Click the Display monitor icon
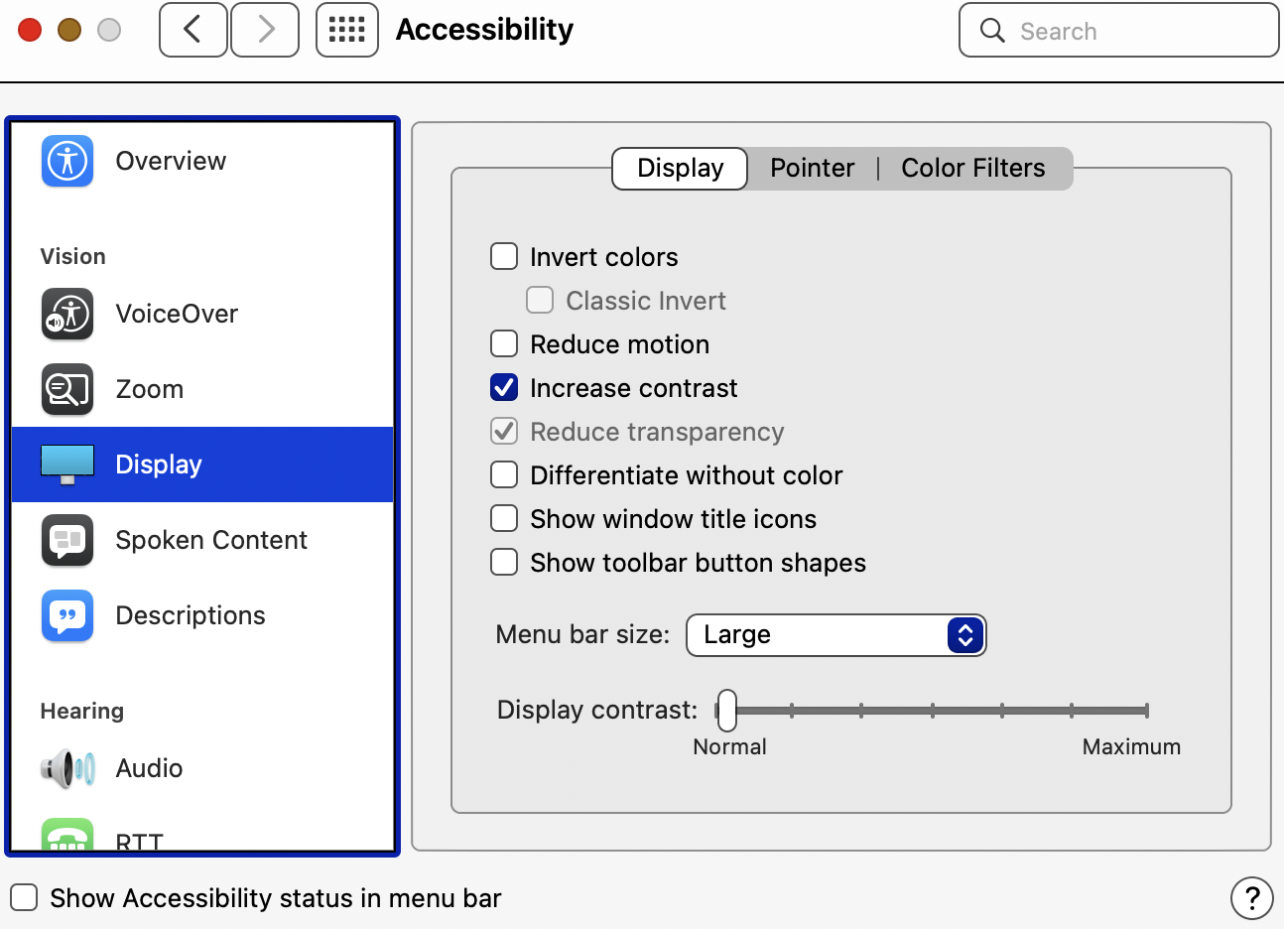This screenshot has width=1284, height=929. click(67, 464)
